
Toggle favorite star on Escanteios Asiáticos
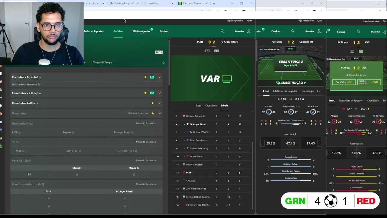[153, 103]
